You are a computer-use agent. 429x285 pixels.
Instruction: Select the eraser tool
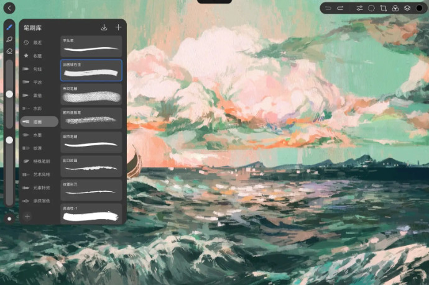click(9, 51)
